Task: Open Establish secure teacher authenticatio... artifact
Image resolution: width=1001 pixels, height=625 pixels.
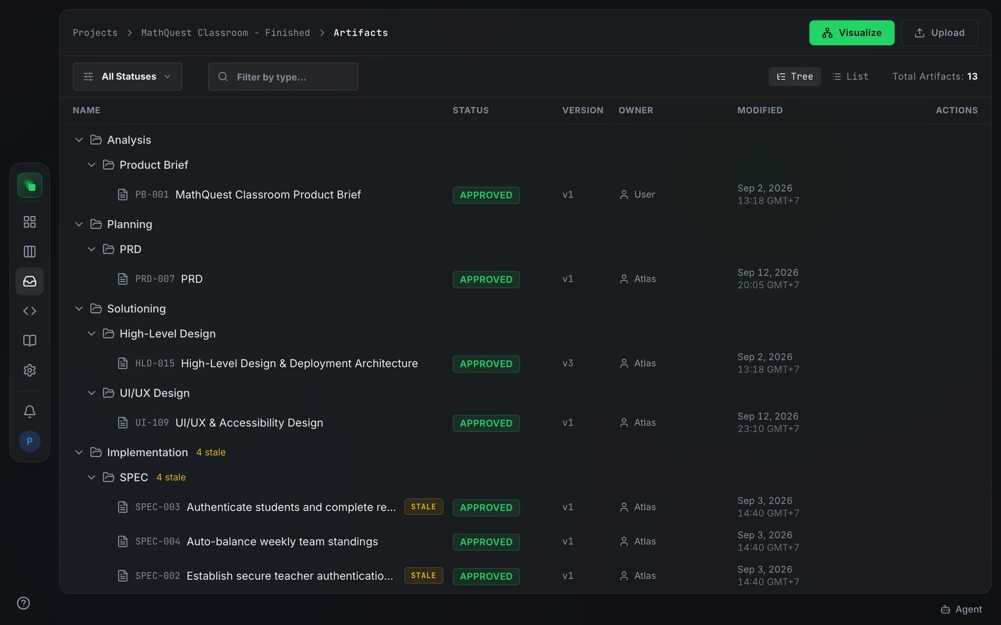Action: 290,576
